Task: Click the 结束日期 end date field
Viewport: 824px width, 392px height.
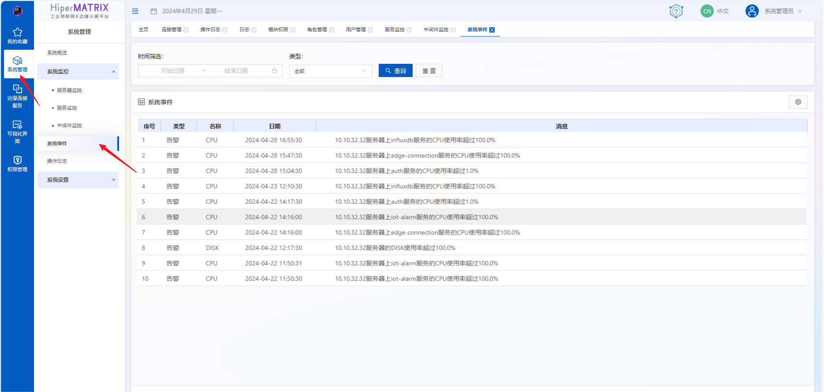Action: tap(236, 71)
